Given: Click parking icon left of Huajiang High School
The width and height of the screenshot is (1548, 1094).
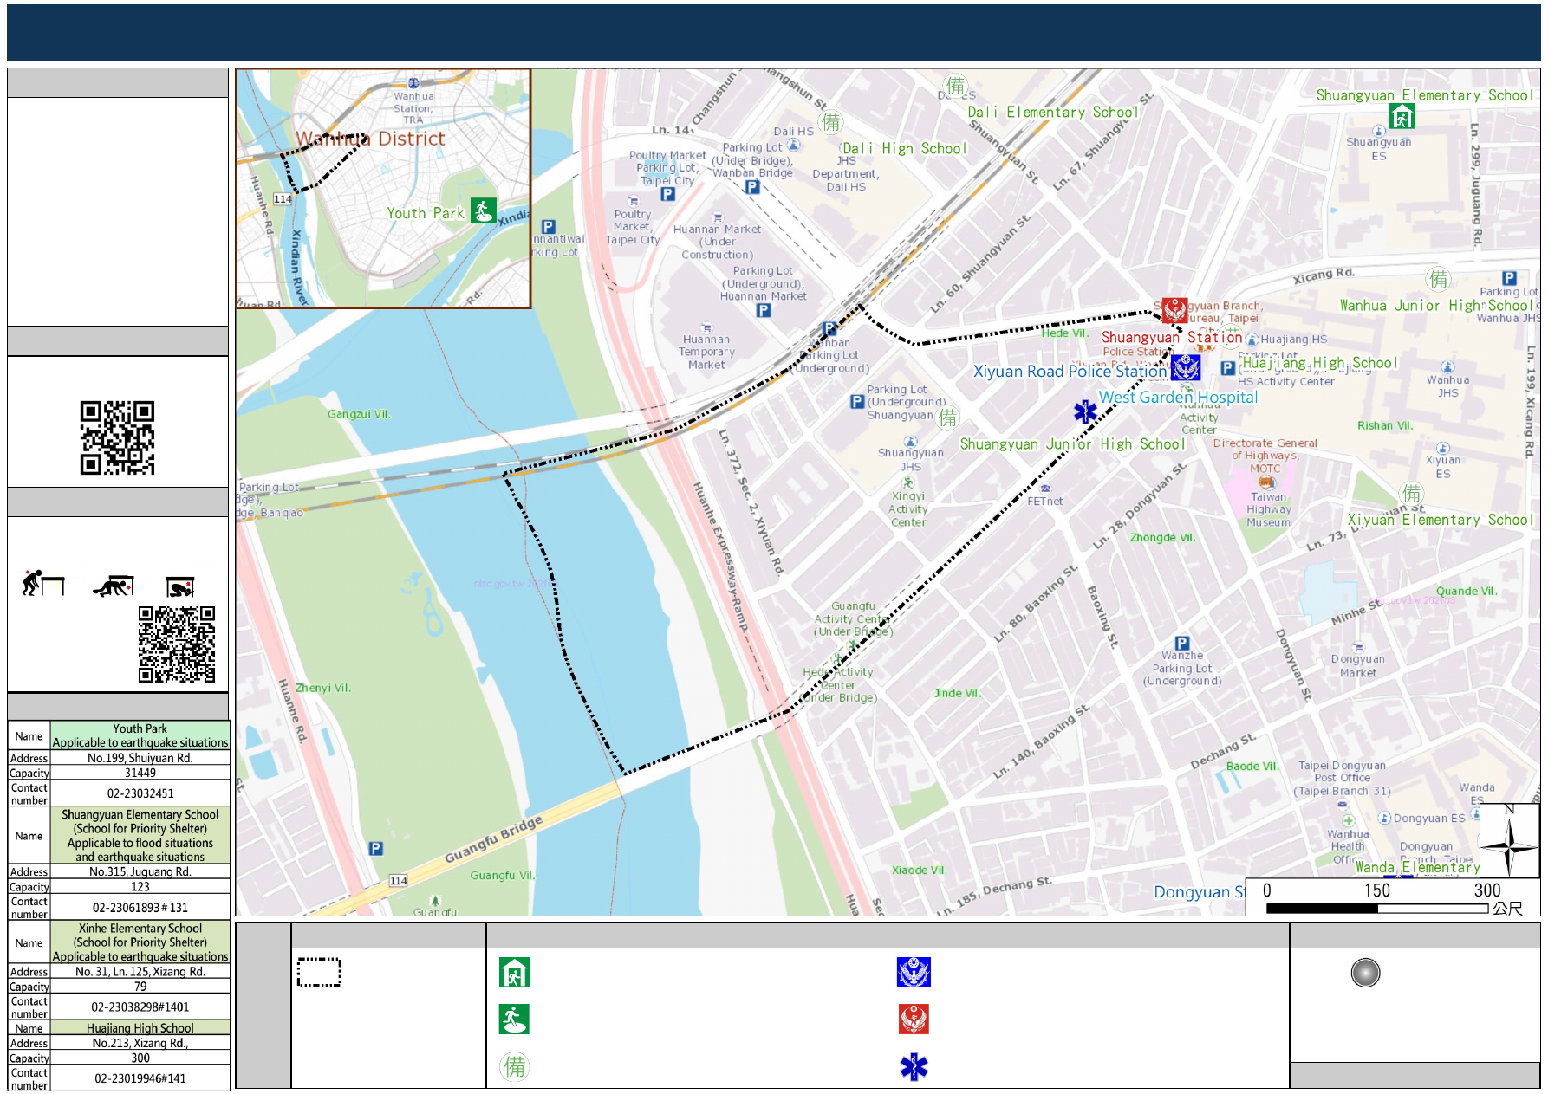Looking at the screenshot, I should 1227,368.
